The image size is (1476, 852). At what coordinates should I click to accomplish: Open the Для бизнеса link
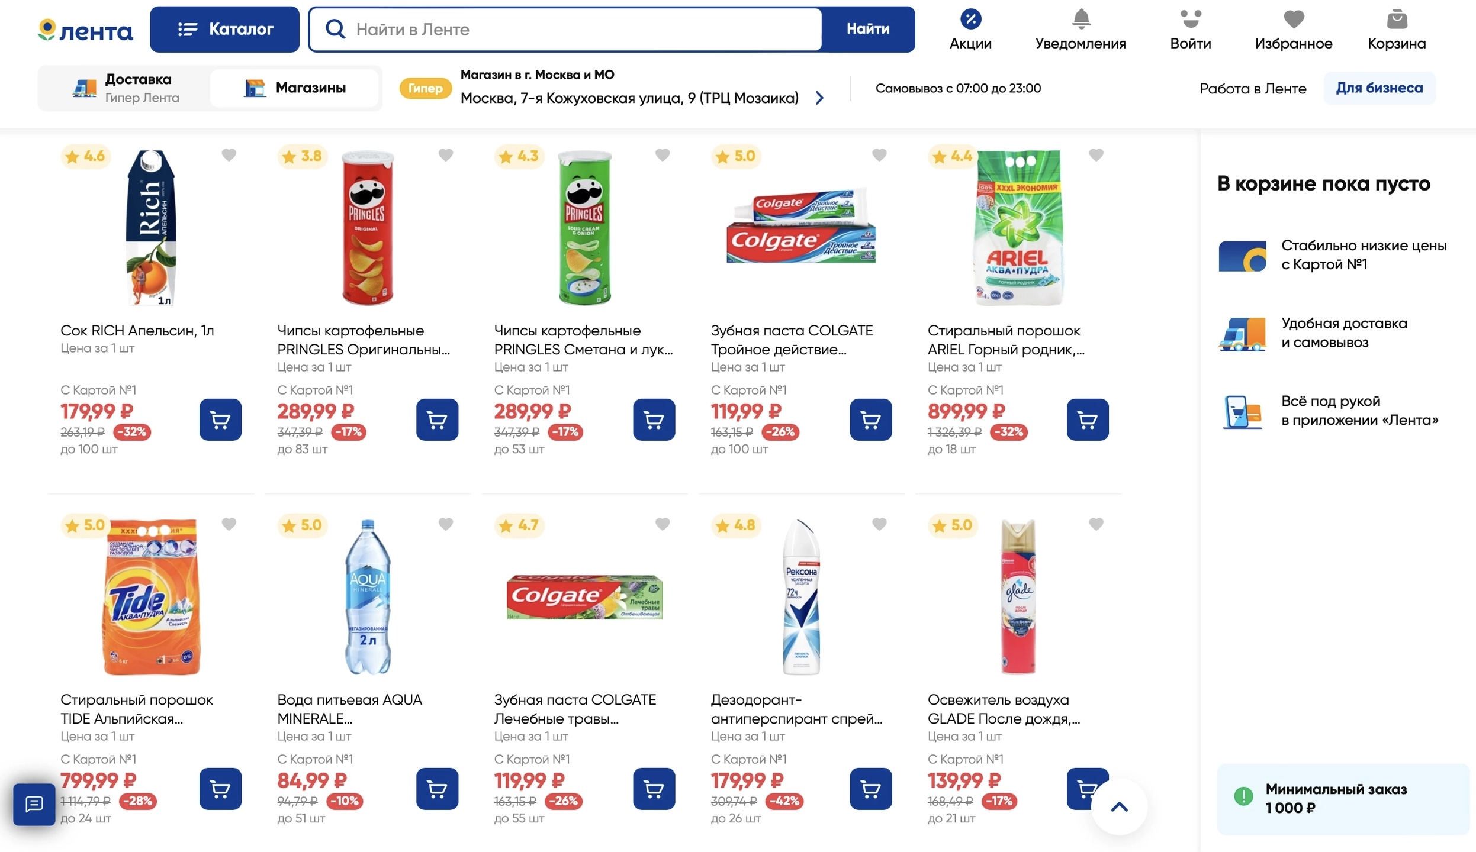[x=1379, y=88]
